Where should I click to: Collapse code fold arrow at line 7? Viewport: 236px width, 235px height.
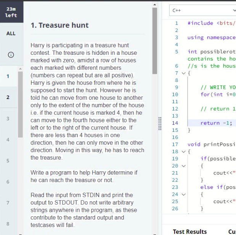[183, 73]
